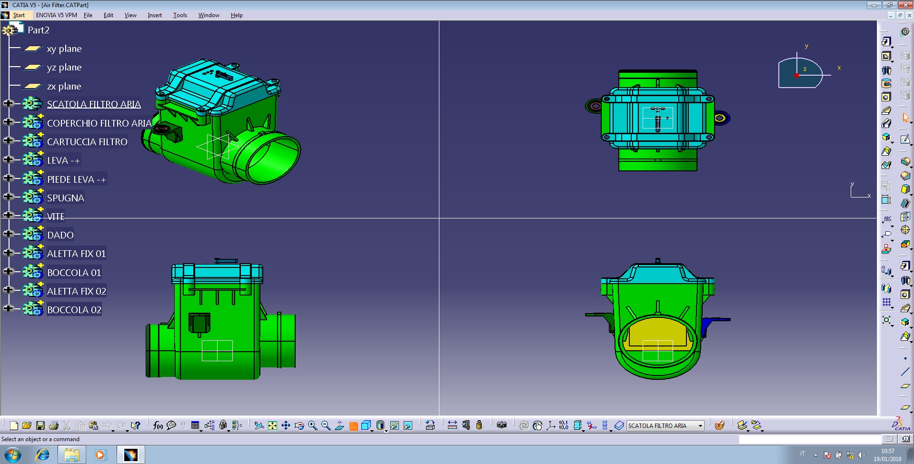The height and width of the screenshot is (464, 914).
Task: Select the xy plane in the tree
Action: pyautogui.click(x=64, y=49)
